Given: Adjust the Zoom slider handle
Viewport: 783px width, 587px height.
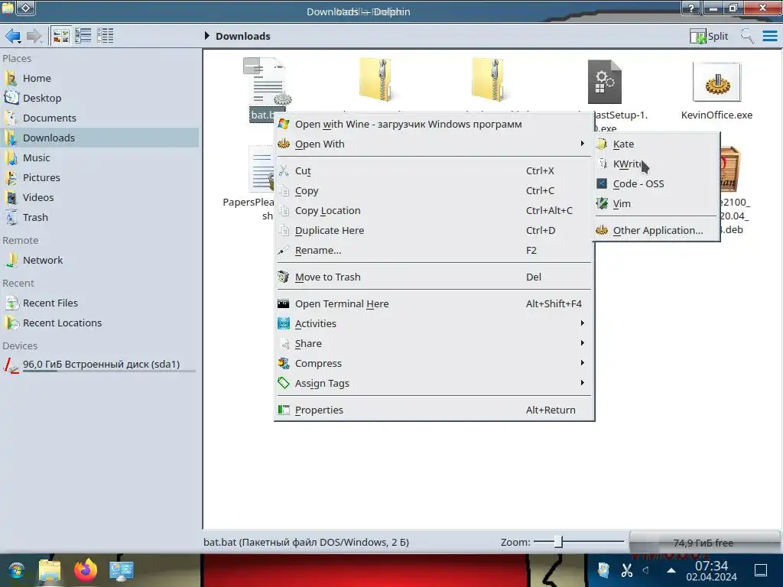Looking at the screenshot, I should tap(559, 542).
